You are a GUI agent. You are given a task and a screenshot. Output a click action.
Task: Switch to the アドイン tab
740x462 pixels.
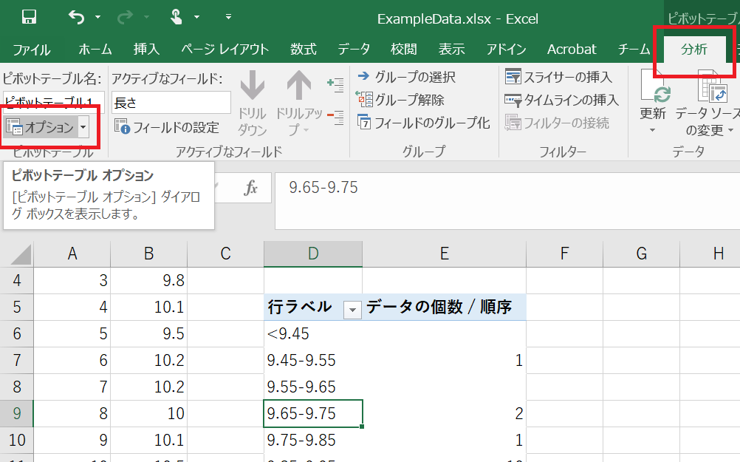[x=506, y=49]
